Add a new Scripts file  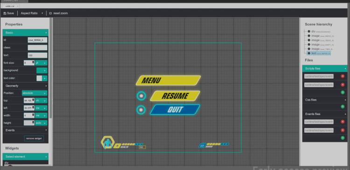pos(343,92)
